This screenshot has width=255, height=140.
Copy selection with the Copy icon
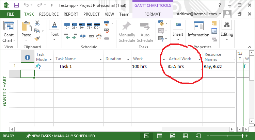pyautogui.click(x=37, y=31)
